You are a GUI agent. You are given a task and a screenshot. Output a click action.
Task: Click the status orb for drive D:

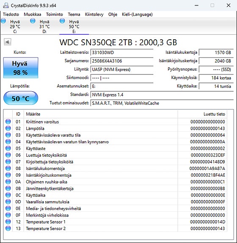tap(33, 21)
